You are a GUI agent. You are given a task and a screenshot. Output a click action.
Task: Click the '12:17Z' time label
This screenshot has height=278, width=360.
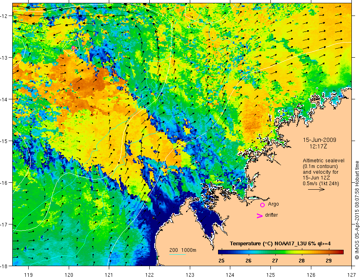click(318, 146)
